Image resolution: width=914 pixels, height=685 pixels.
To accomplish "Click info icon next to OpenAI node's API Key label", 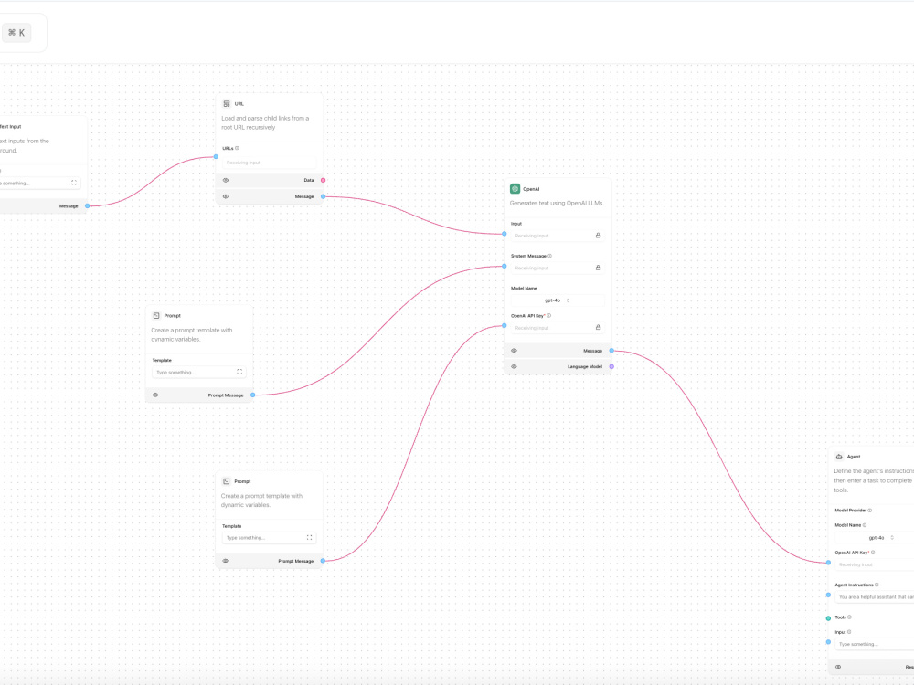I will [549, 316].
